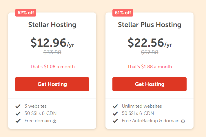Click checkmark icon beside Unlimited websites
This screenshot has width=206, height=137.
(x=115, y=106)
